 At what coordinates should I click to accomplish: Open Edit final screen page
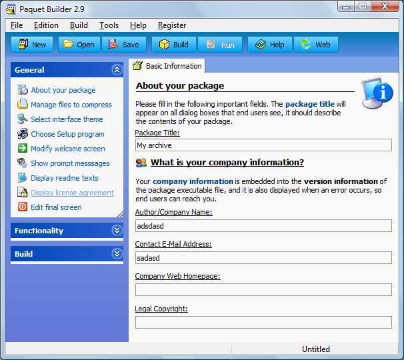[56, 207]
